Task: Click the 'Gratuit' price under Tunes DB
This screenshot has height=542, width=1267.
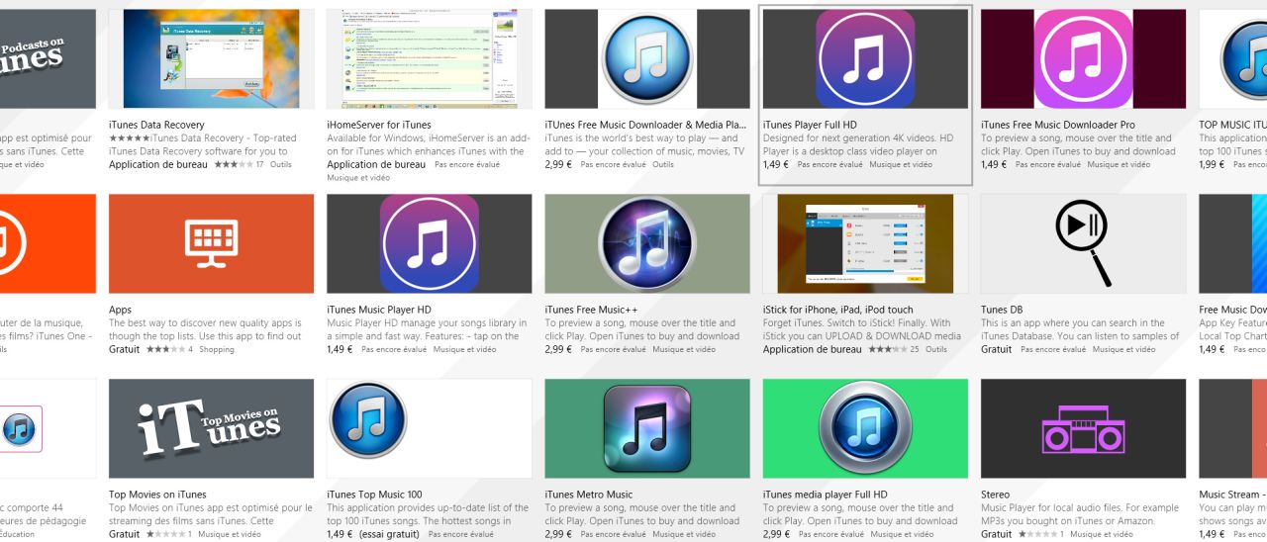Action: [x=996, y=349]
